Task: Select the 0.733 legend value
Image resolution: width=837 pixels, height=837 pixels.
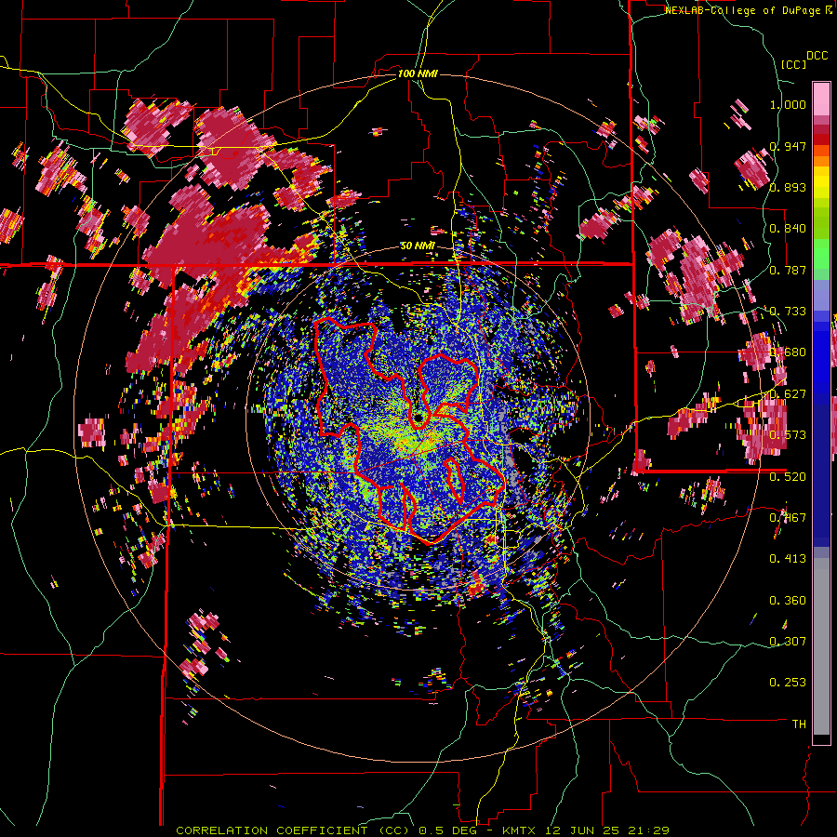Action: [788, 312]
